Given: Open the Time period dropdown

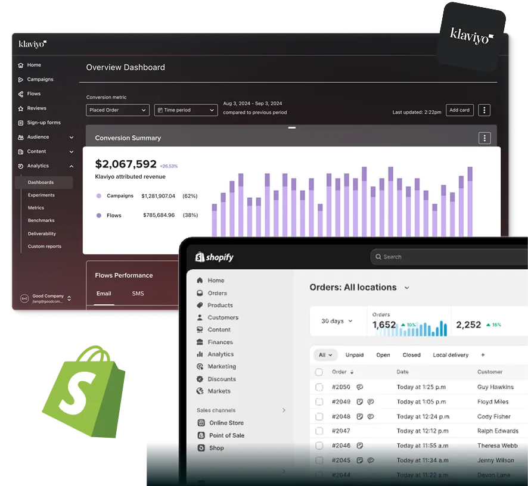Looking at the screenshot, I should click(x=186, y=110).
